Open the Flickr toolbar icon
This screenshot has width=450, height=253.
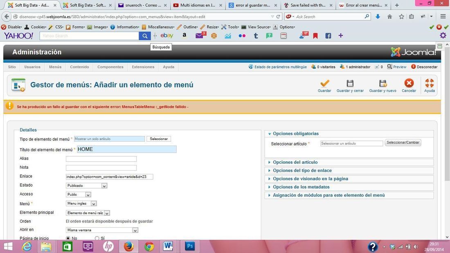tap(242, 36)
